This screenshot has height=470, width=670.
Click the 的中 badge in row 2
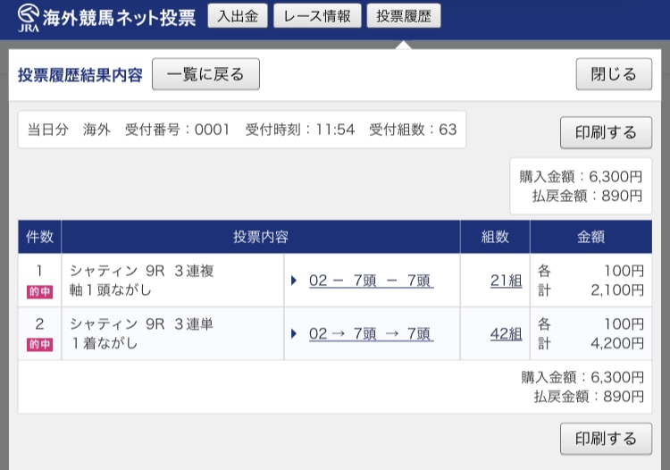(x=39, y=344)
